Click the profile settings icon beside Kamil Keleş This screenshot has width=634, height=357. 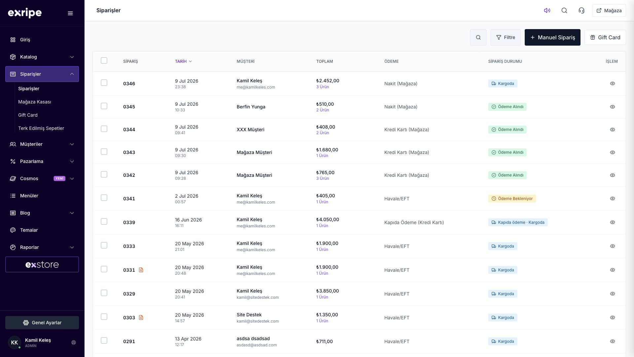coord(74,342)
